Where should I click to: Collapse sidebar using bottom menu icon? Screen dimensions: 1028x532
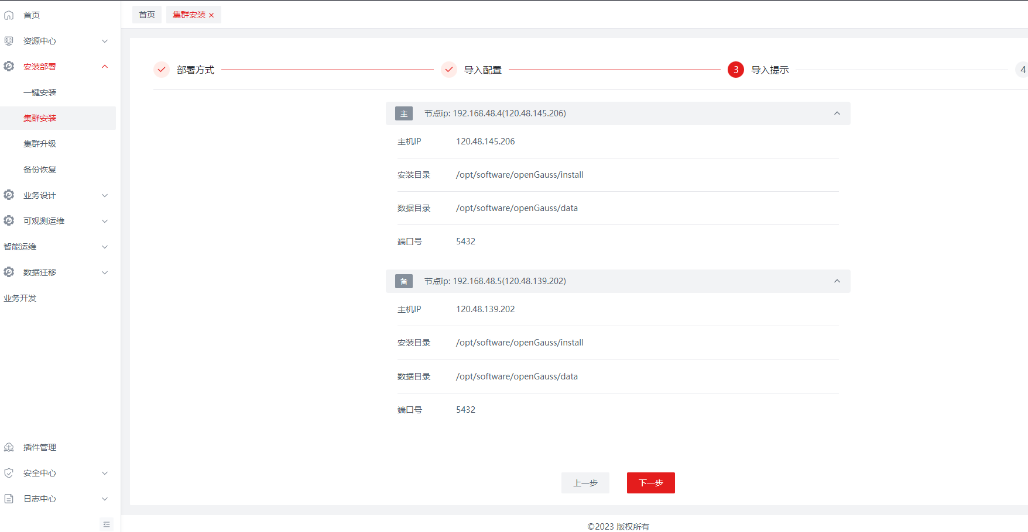pyautogui.click(x=106, y=524)
